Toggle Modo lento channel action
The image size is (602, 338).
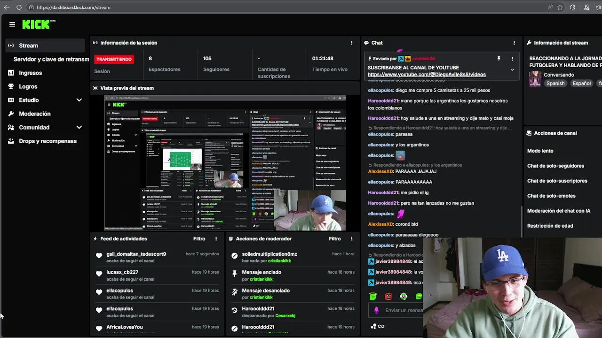540,151
